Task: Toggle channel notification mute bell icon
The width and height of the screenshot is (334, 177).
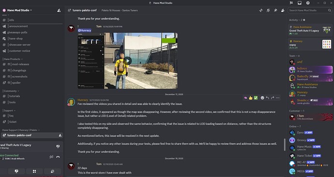Action: tap(268, 10)
